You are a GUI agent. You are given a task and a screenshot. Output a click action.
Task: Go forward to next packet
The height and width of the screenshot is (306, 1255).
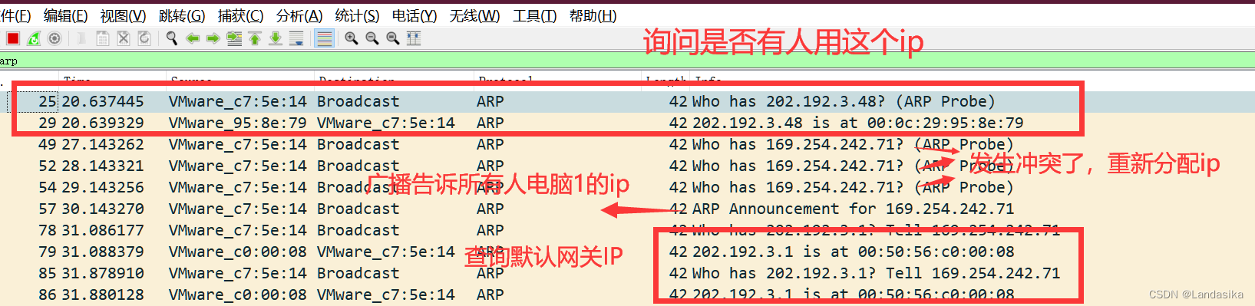pos(213,38)
